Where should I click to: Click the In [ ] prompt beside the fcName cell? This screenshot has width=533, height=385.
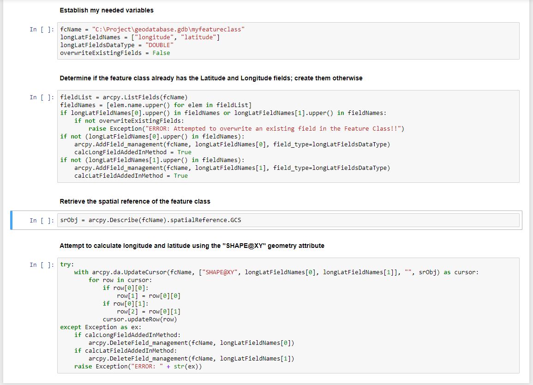click(x=42, y=30)
